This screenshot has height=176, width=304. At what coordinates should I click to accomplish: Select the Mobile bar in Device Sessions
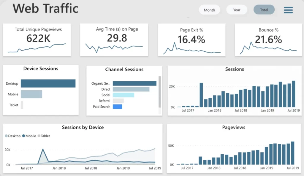tap(31, 94)
